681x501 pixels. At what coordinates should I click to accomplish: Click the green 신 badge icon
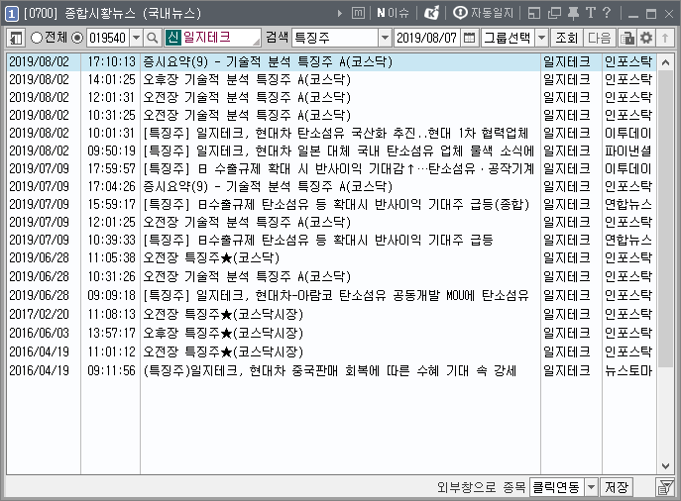(x=172, y=38)
